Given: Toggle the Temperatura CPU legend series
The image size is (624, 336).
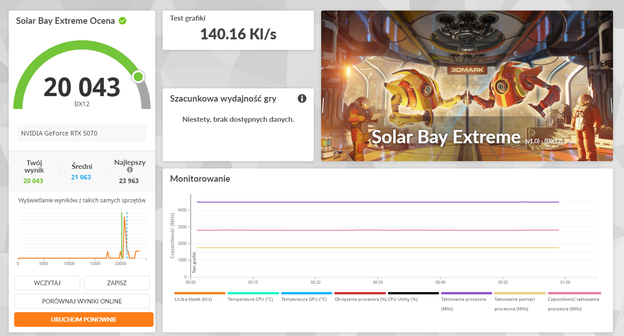Looking at the screenshot, I should 250,299.
